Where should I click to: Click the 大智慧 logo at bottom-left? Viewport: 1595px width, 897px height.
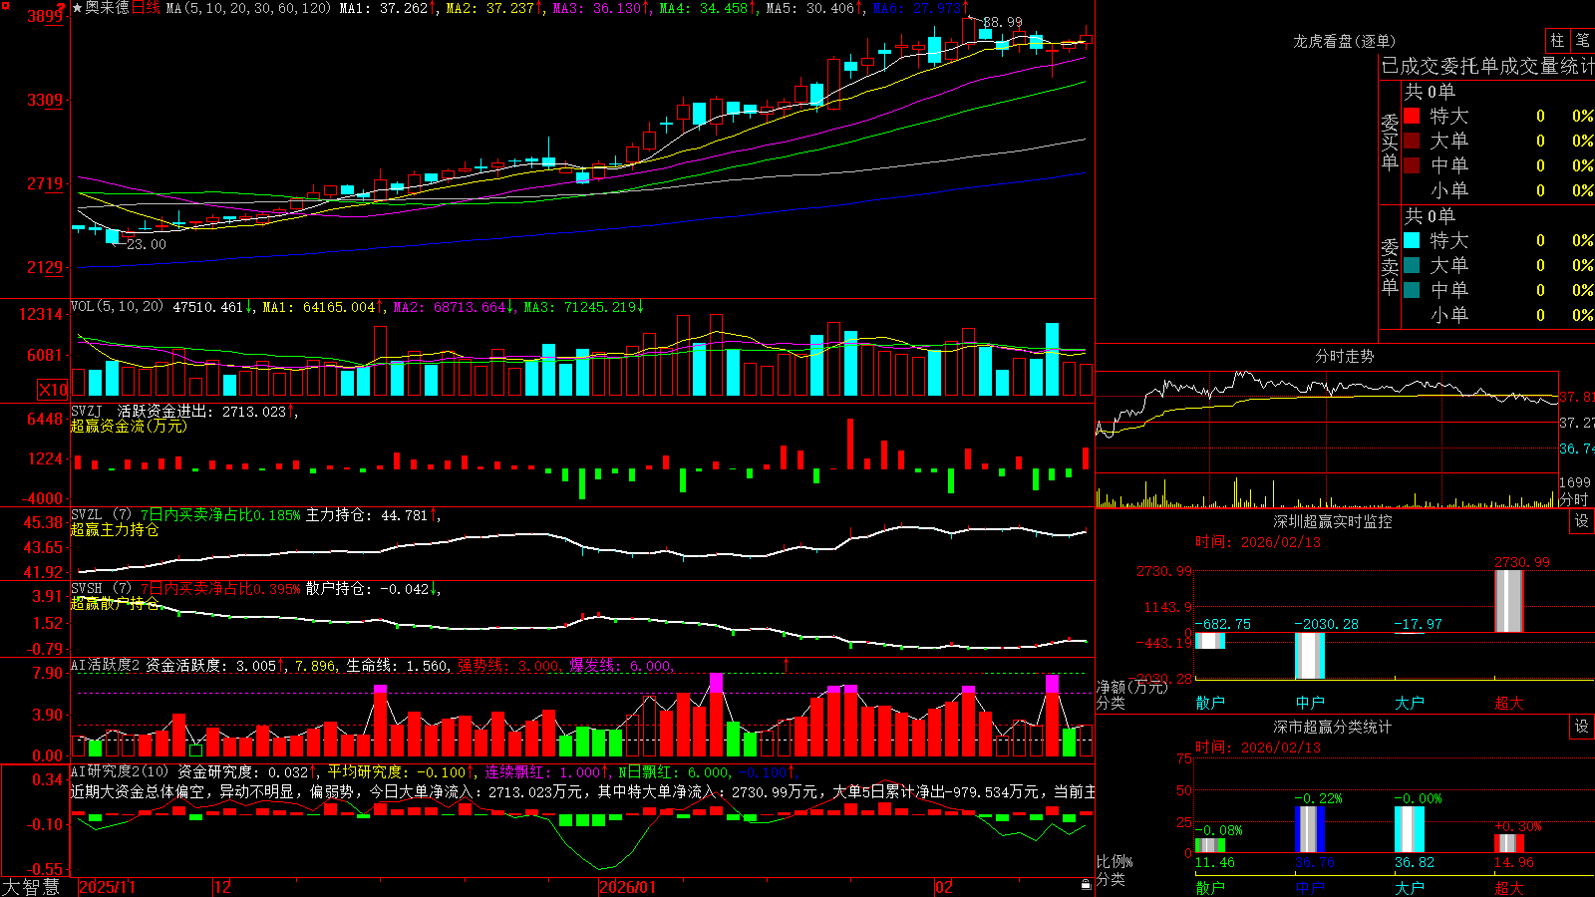pos(31,886)
